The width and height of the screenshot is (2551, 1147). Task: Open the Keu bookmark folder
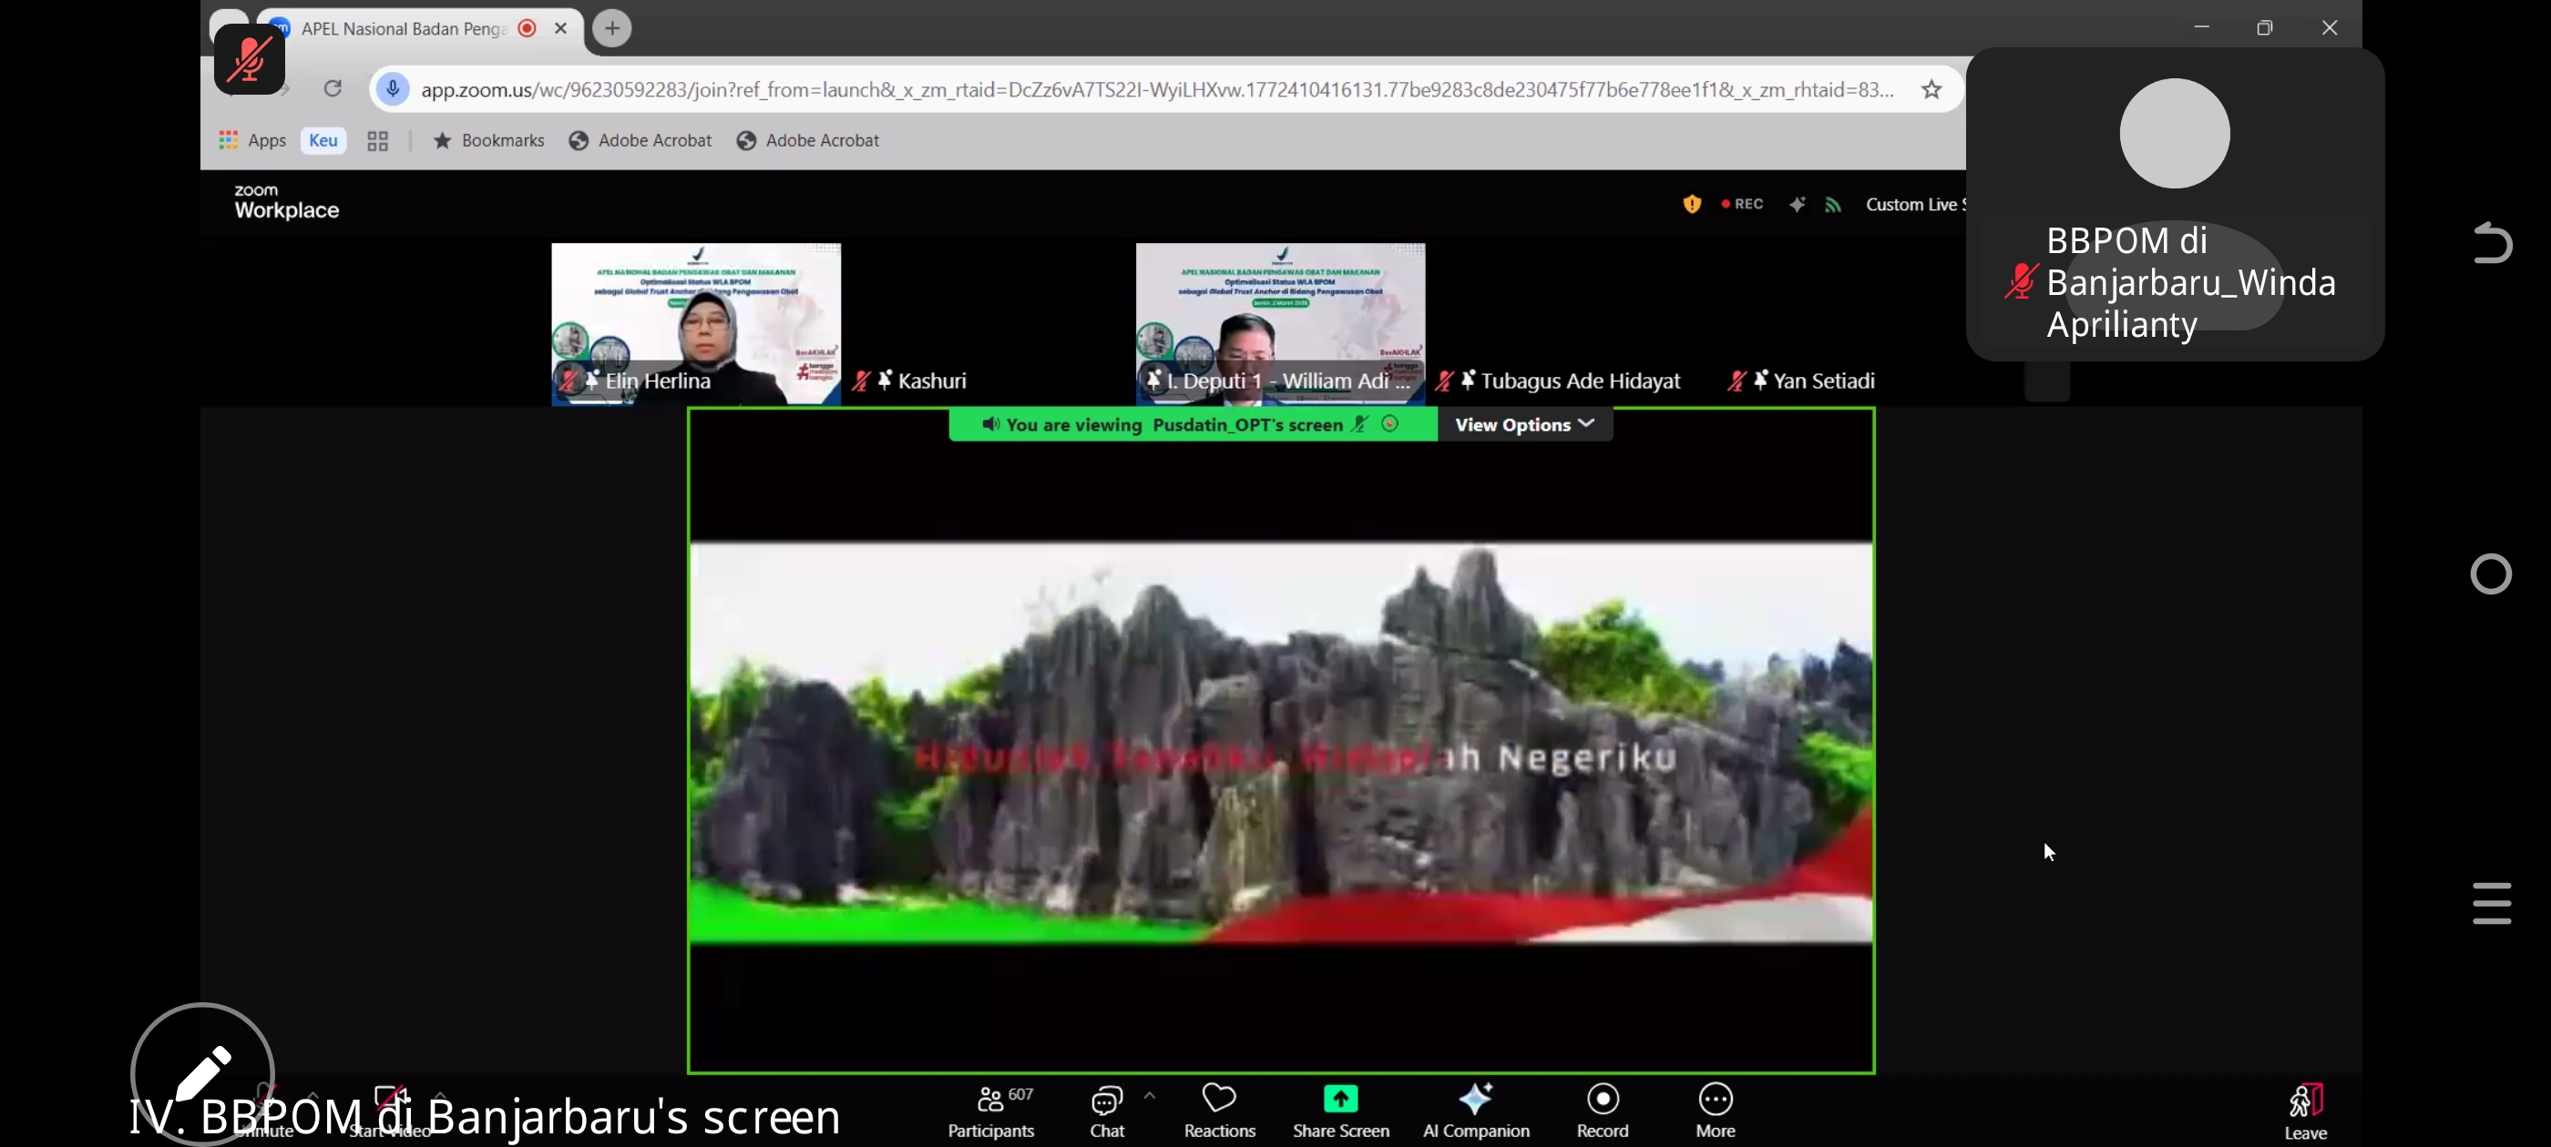click(x=323, y=140)
